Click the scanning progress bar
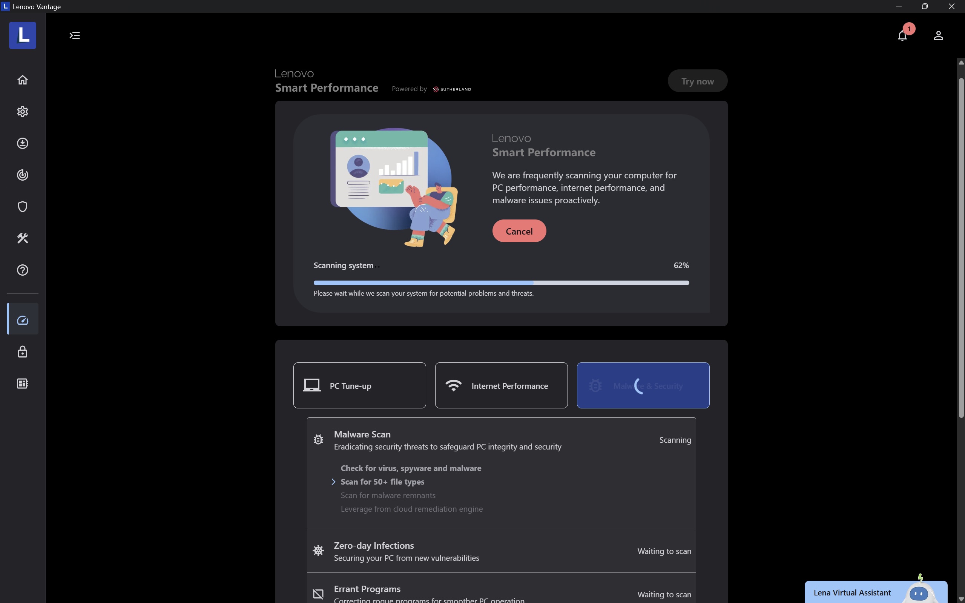The width and height of the screenshot is (965, 603). [501, 283]
